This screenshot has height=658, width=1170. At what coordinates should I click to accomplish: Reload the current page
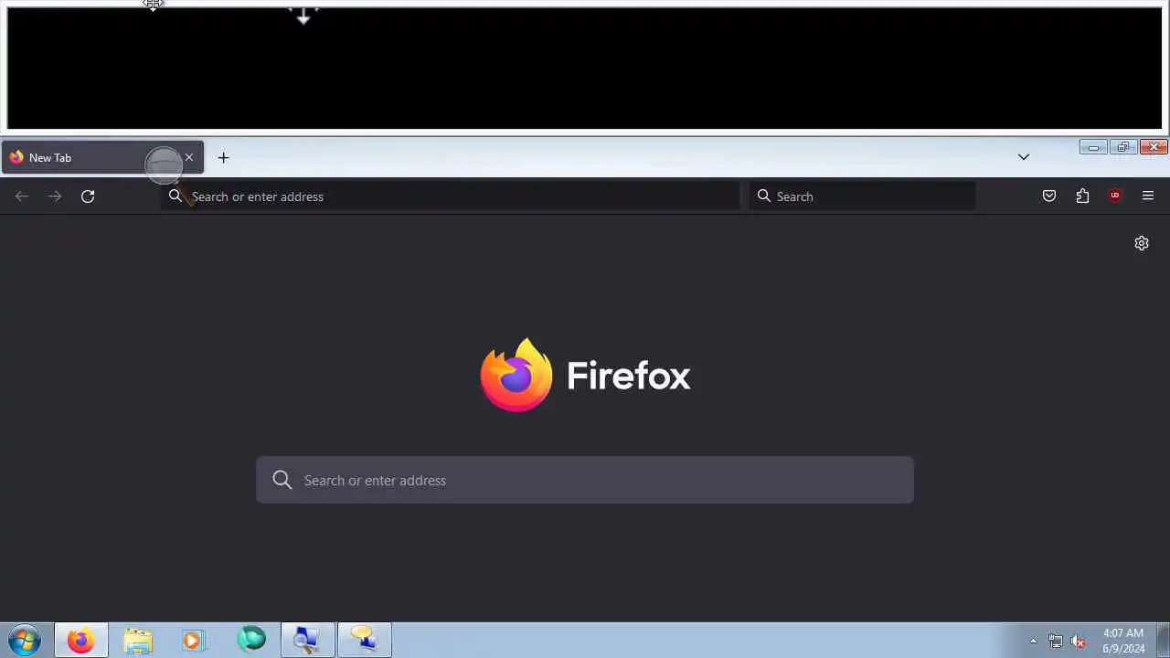pyautogui.click(x=88, y=196)
